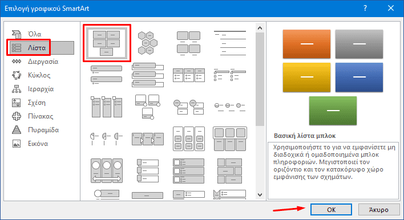This screenshot has width=404, height=220.
Task: Select the Basic Block List layout thumbnail
Action: coord(106,43)
